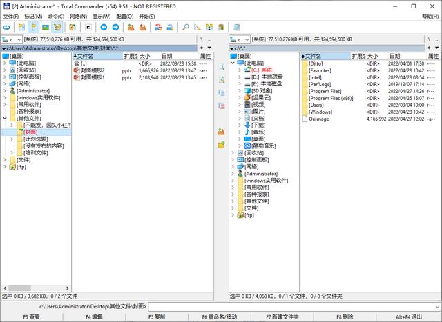Click left panel root directory backslash button
This screenshot has width=442, height=322.
pos(202,40)
